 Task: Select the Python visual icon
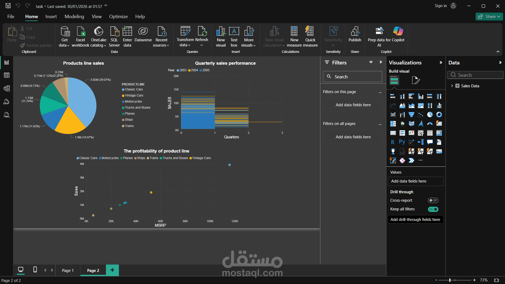tap(402, 142)
